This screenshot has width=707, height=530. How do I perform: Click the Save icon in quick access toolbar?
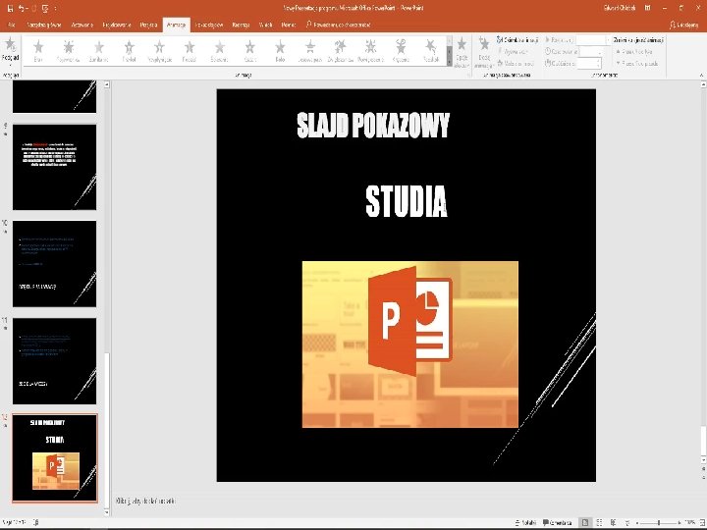[10, 8]
